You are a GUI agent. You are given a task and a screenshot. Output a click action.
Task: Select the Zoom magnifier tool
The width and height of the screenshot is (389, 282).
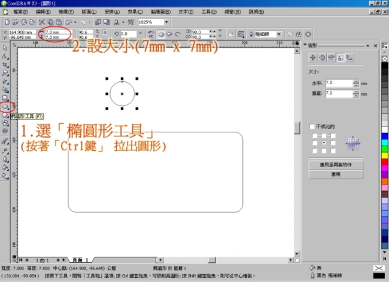(5, 72)
